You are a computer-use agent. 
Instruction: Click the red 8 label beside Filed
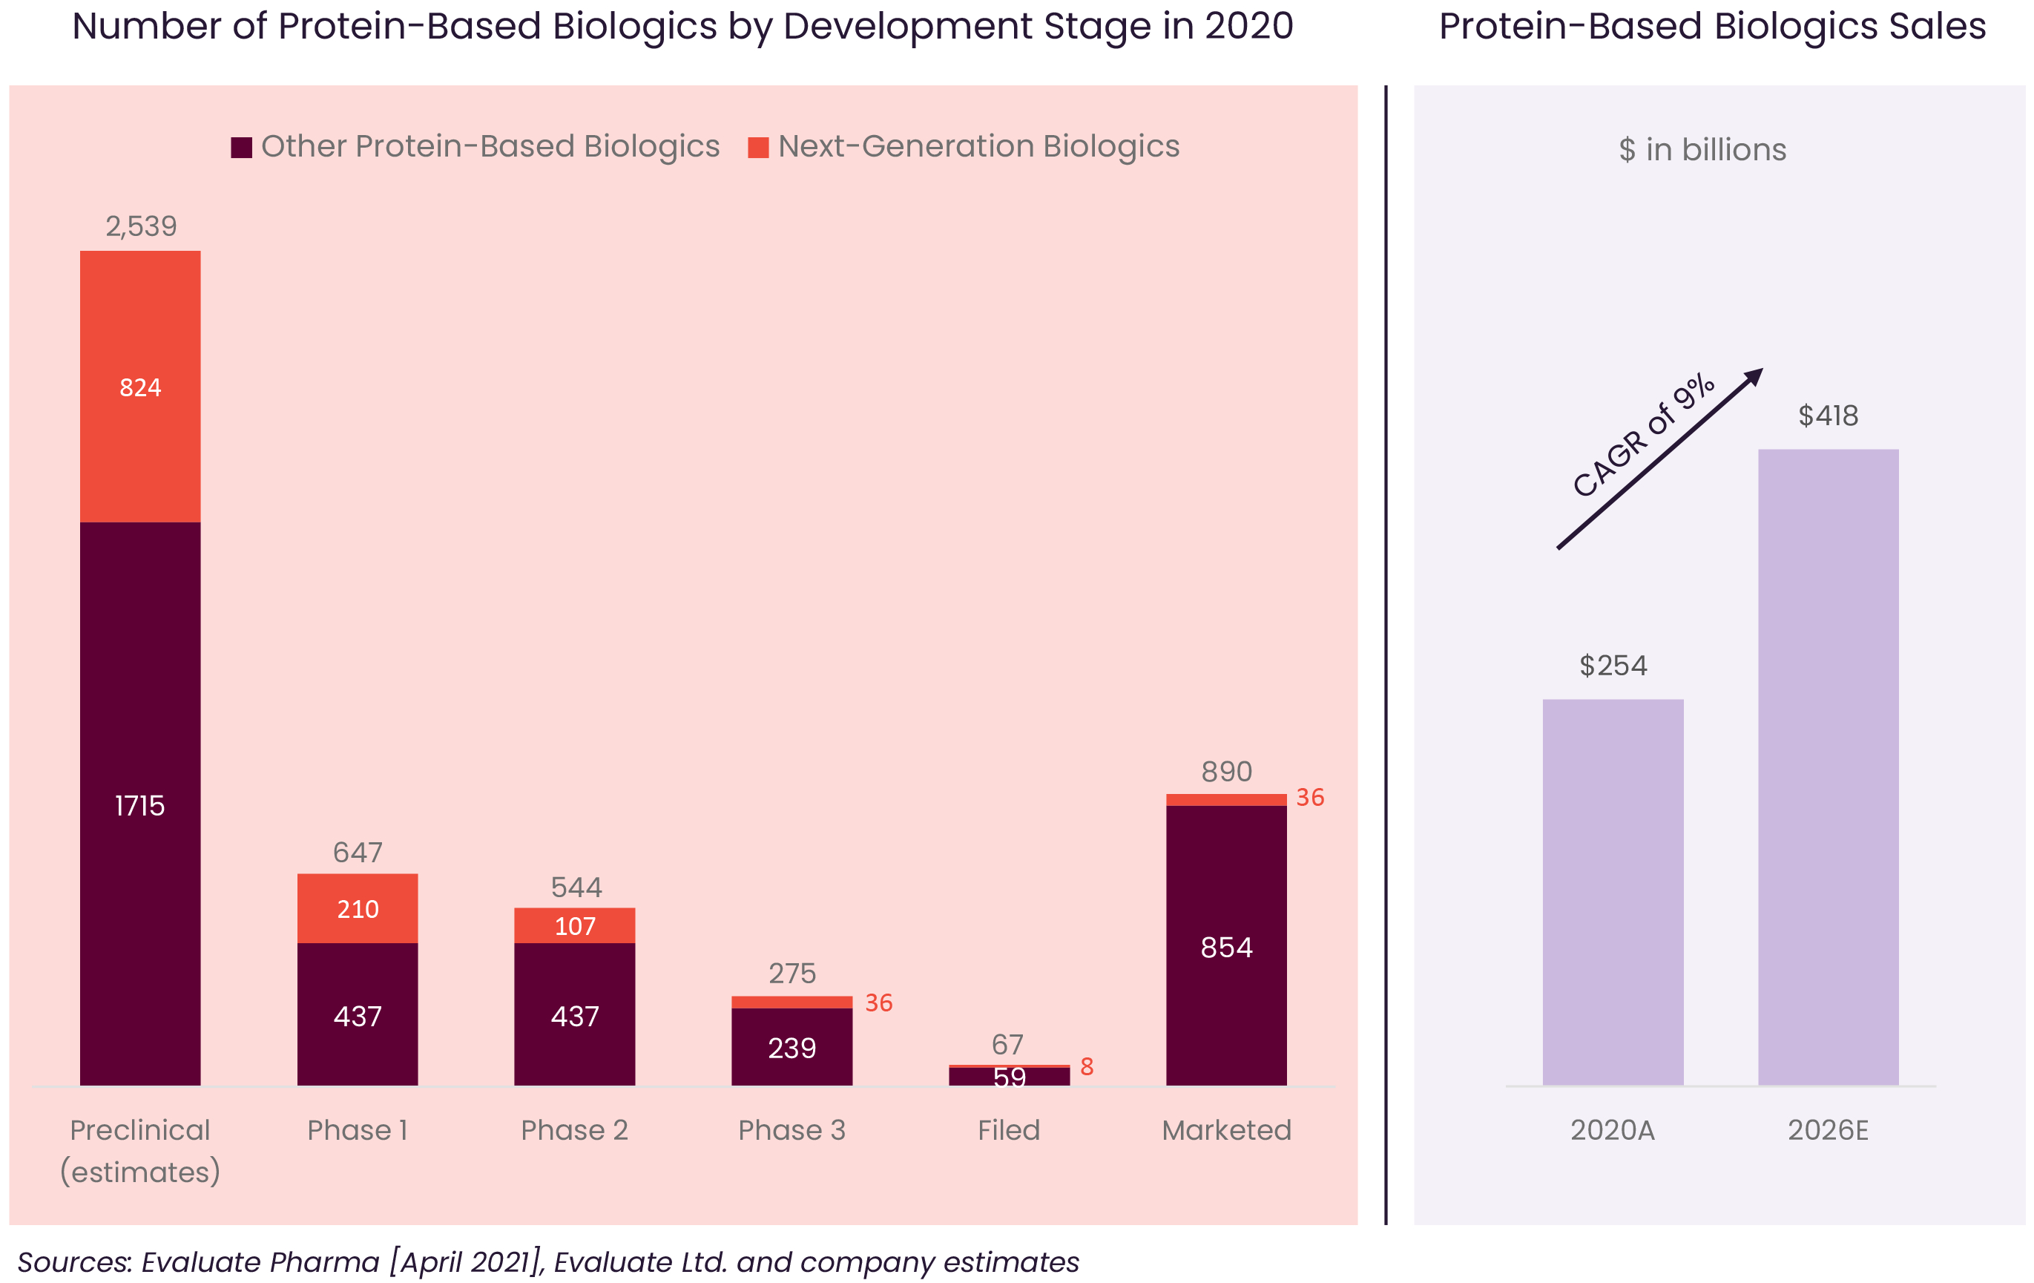click(x=1086, y=1066)
